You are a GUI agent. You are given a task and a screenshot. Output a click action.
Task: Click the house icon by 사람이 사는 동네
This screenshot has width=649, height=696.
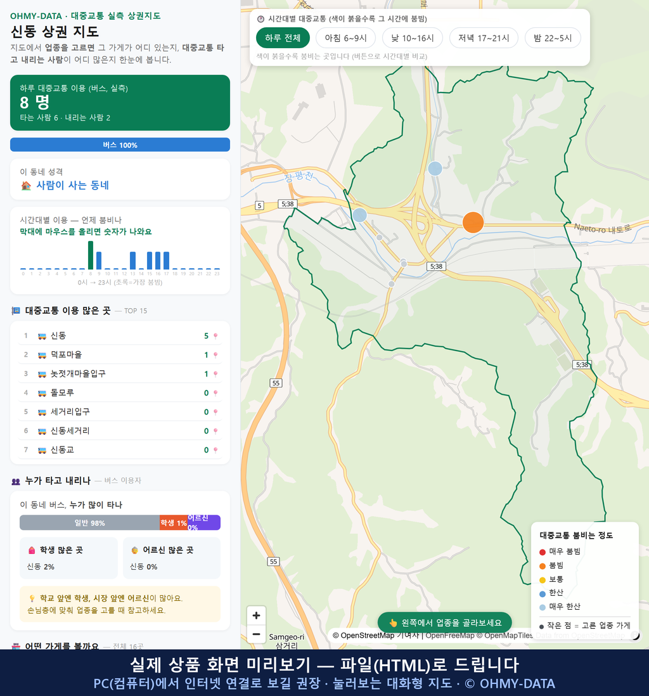click(26, 186)
